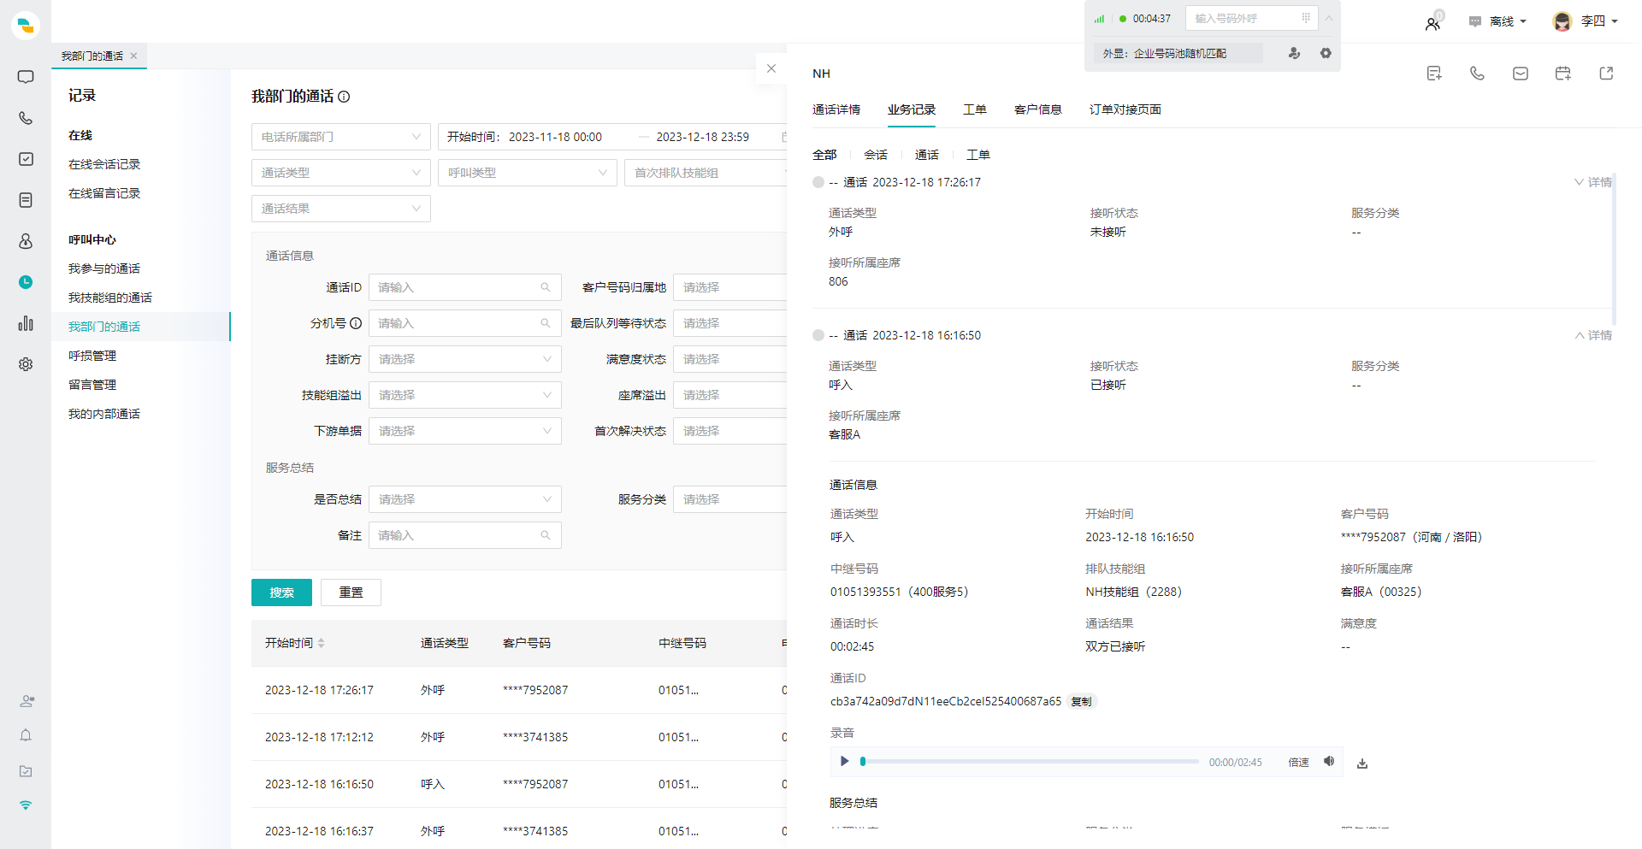Screen dimensions: 1642x849
Task: Open the records clock sidebar icon
Action: click(26, 282)
